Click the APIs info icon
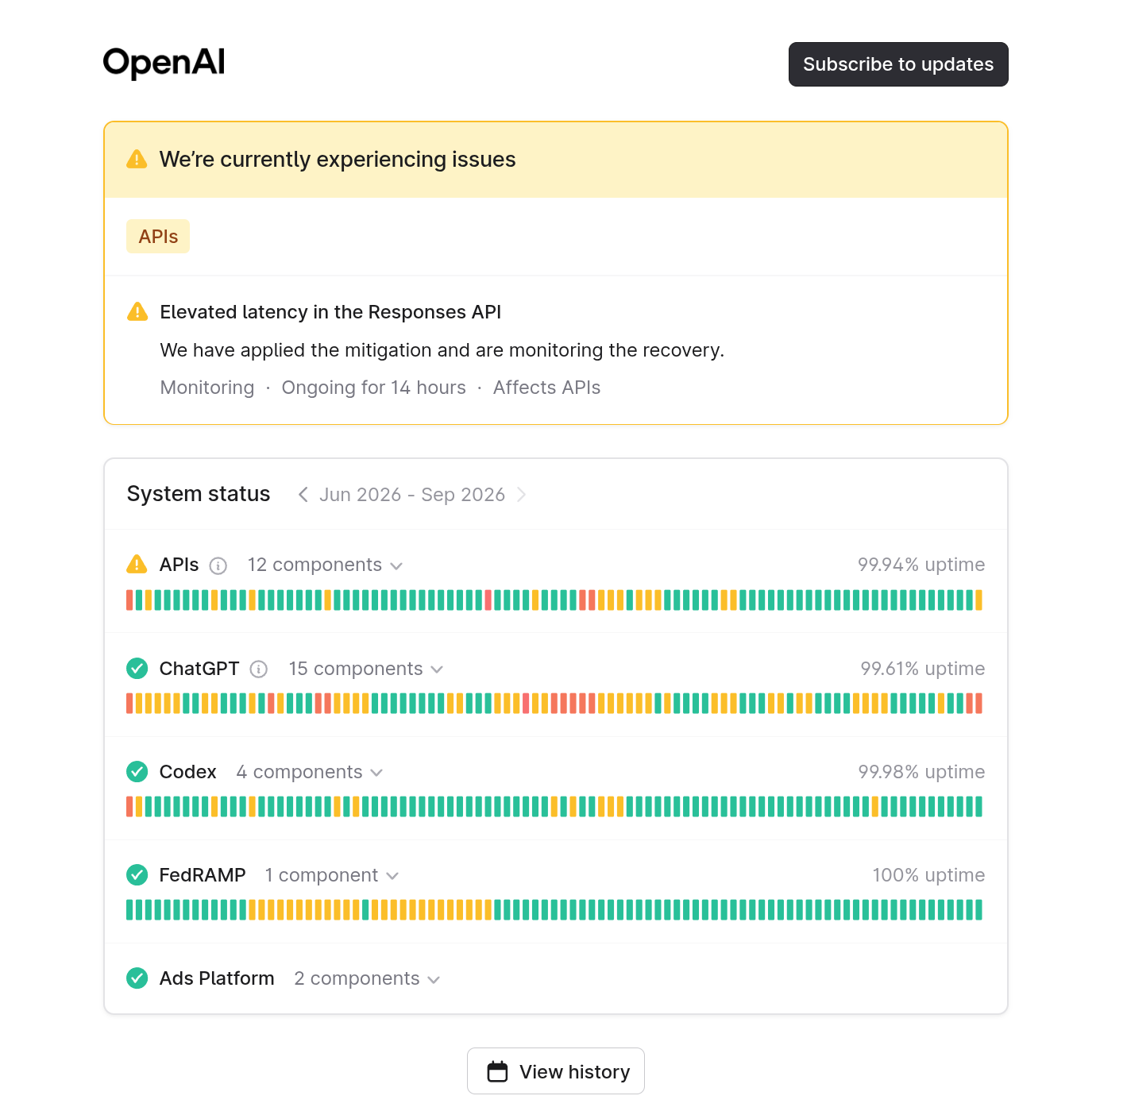 (x=218, y=565)
